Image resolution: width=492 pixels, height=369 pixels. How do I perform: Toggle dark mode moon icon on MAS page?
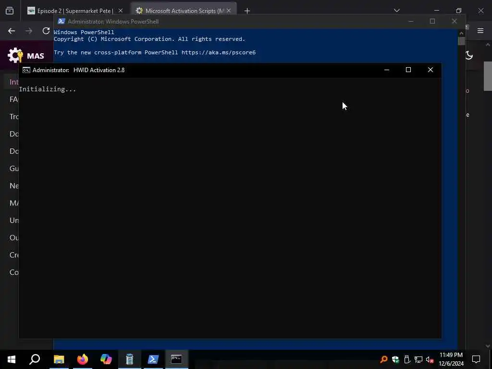(x=469, y=56)
